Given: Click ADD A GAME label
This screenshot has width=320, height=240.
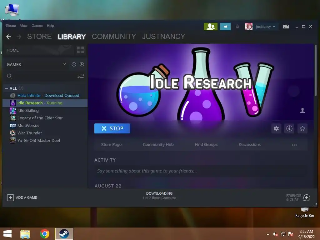Looking at the screenshot, I should pyautogui.click(x=27, y=197).
